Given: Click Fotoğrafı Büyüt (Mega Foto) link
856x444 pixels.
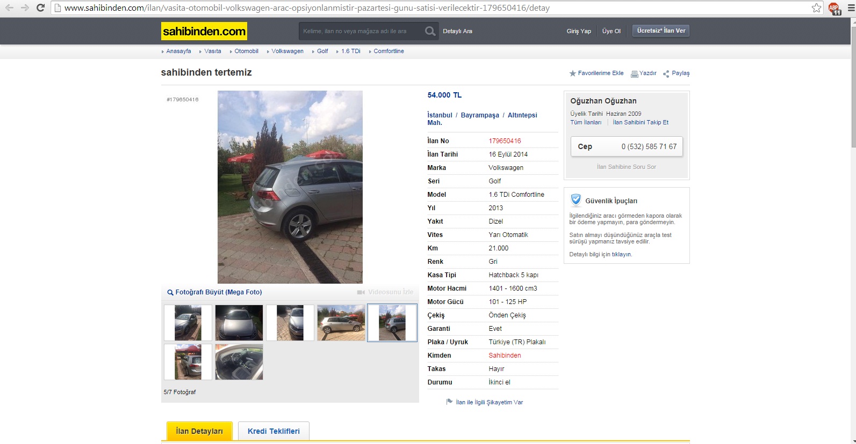Looking at the screenshot, I should [219, 292].
